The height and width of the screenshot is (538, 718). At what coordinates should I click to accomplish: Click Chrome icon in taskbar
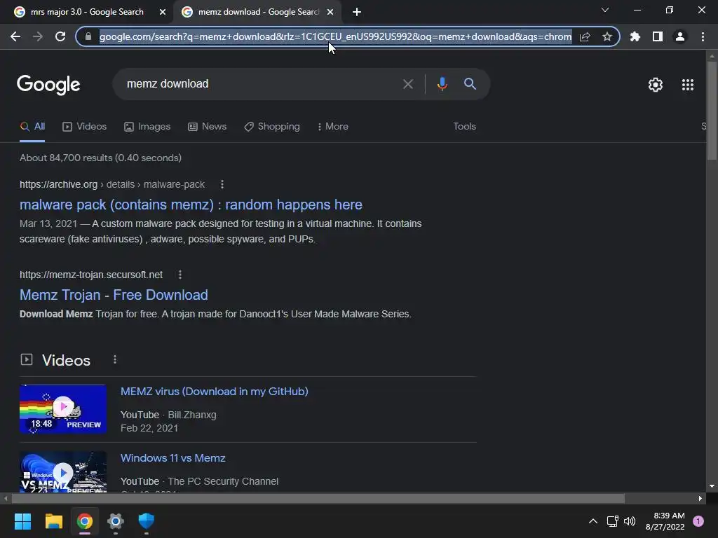(x=85, y=521)
